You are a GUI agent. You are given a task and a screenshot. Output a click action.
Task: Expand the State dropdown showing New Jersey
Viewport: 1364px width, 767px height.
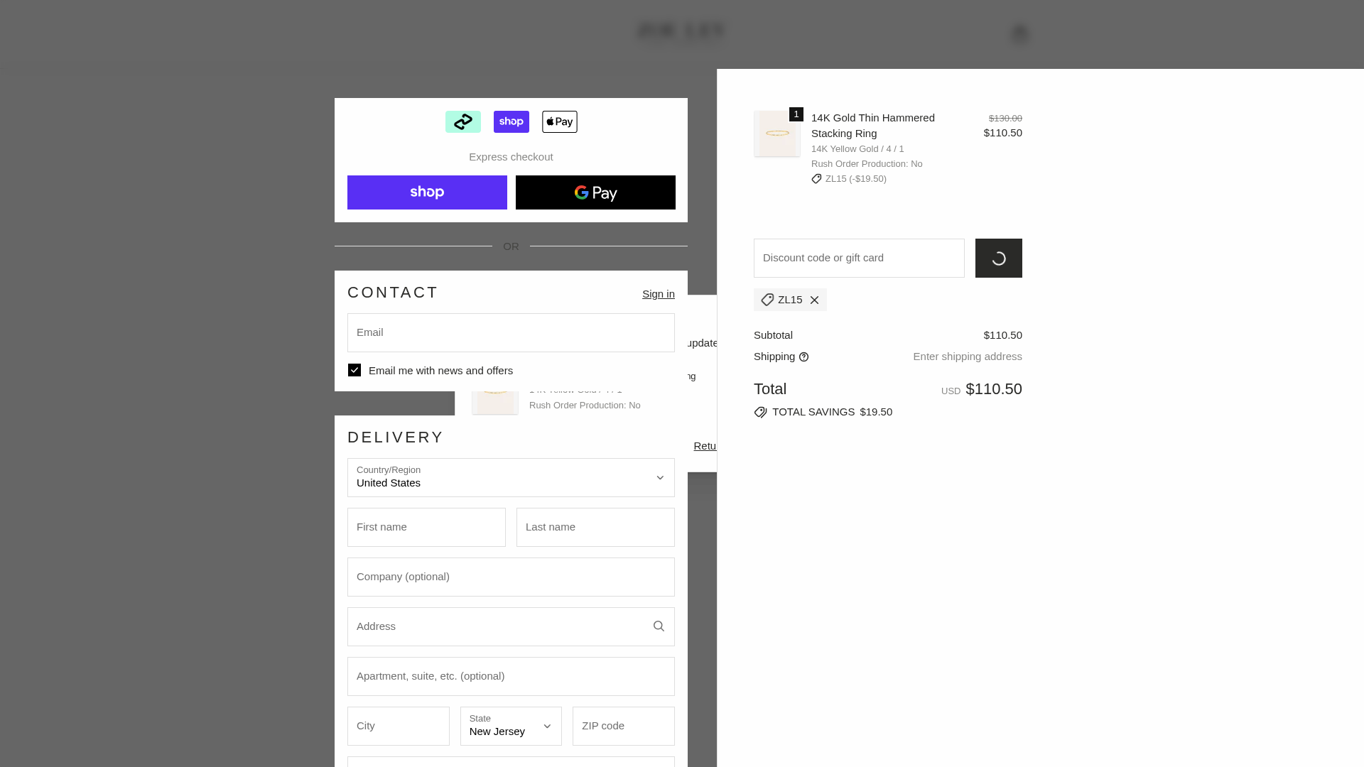tap(511, 726)
